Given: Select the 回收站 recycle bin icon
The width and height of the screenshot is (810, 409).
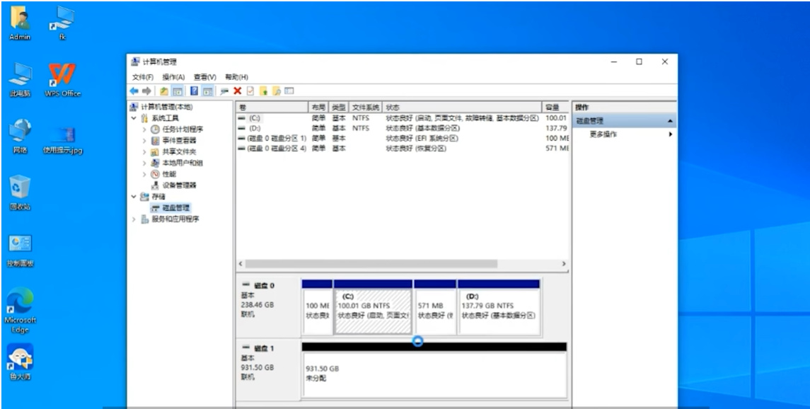Looking at the screenshot, I should (x=20, y=192).
